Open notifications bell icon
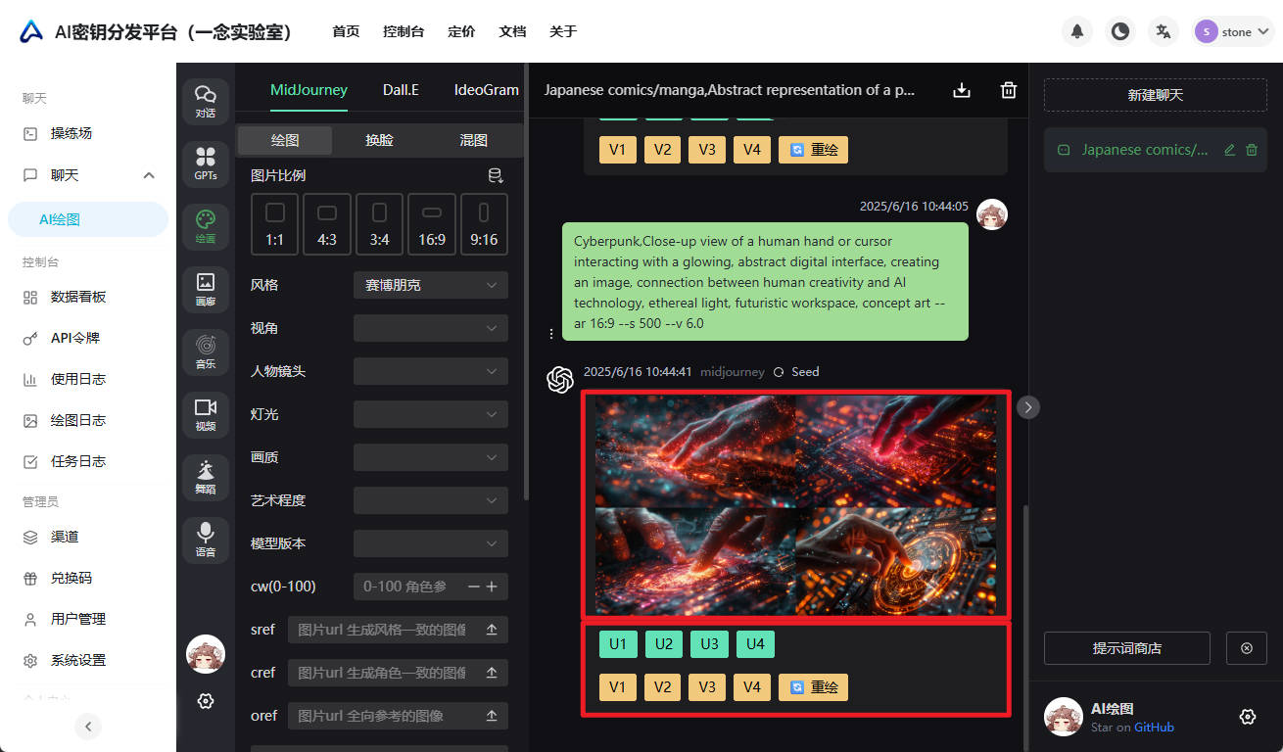1283x752 pixels. pyautogui.click(x=1077, y=31)
